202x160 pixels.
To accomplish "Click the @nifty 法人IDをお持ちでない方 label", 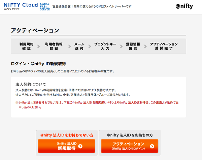I will point(67,135).
